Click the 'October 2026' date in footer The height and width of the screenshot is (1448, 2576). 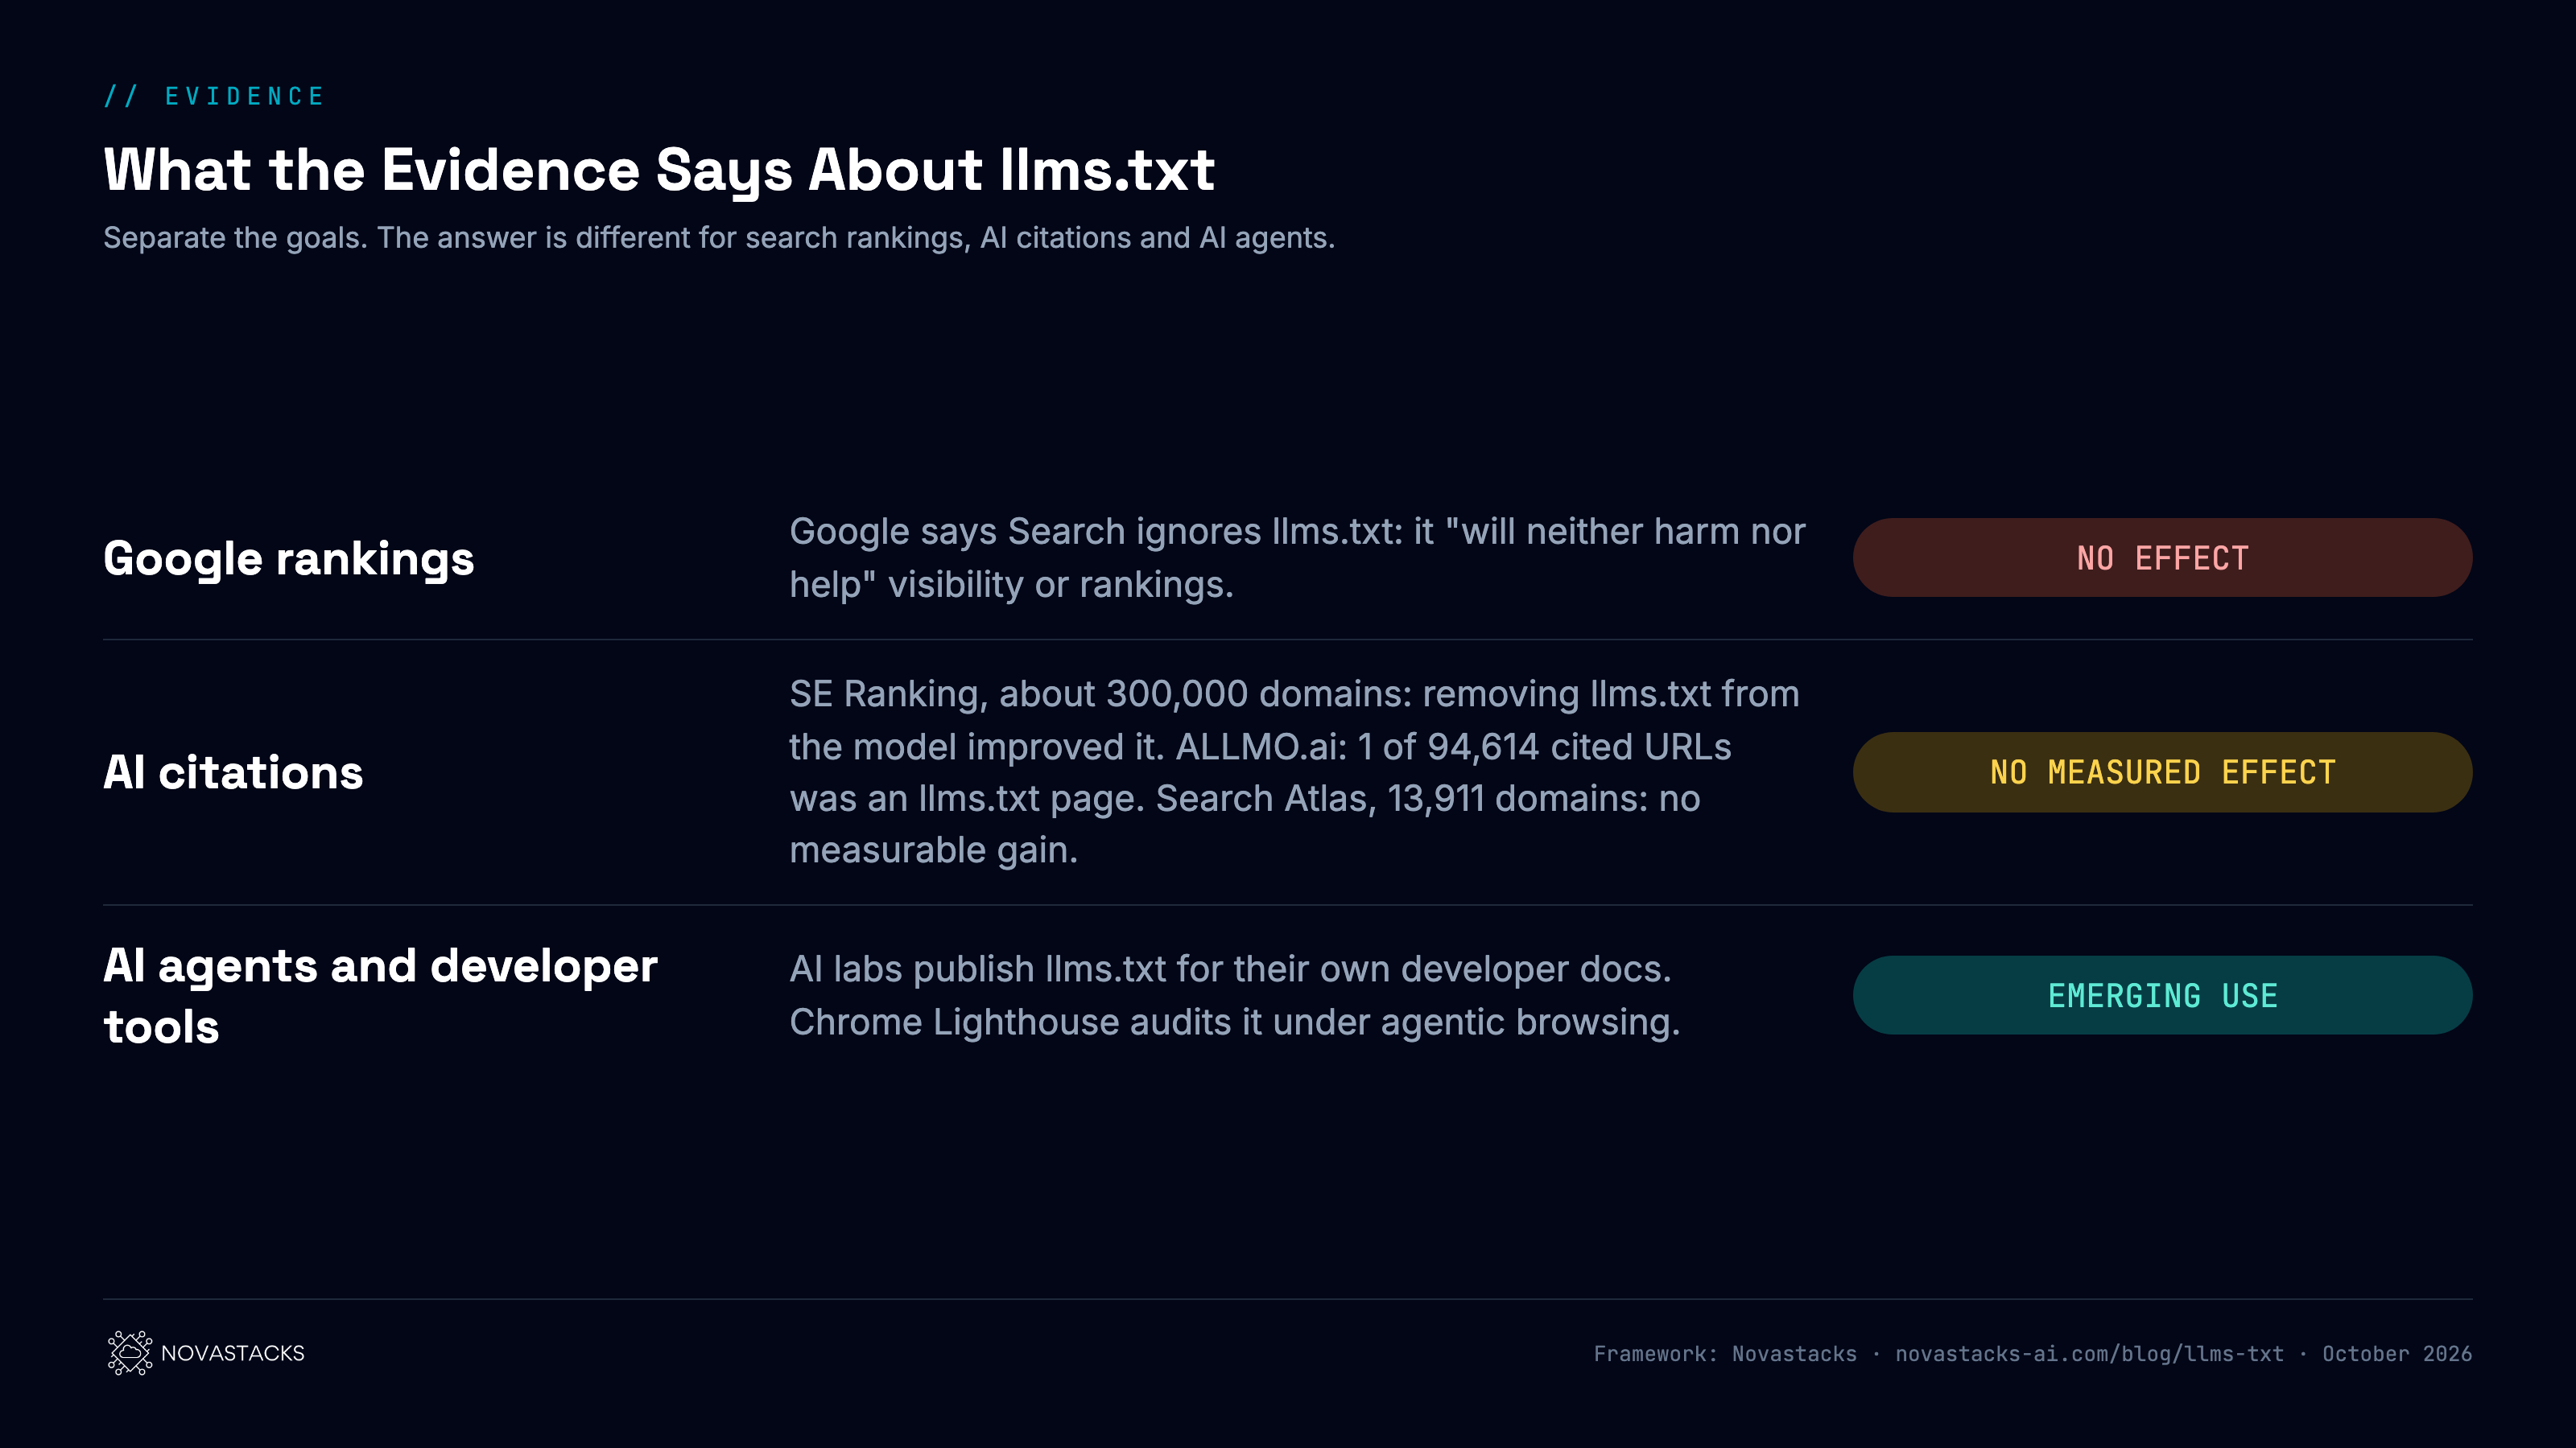pyautogui.click(x=2397, y=1354)
